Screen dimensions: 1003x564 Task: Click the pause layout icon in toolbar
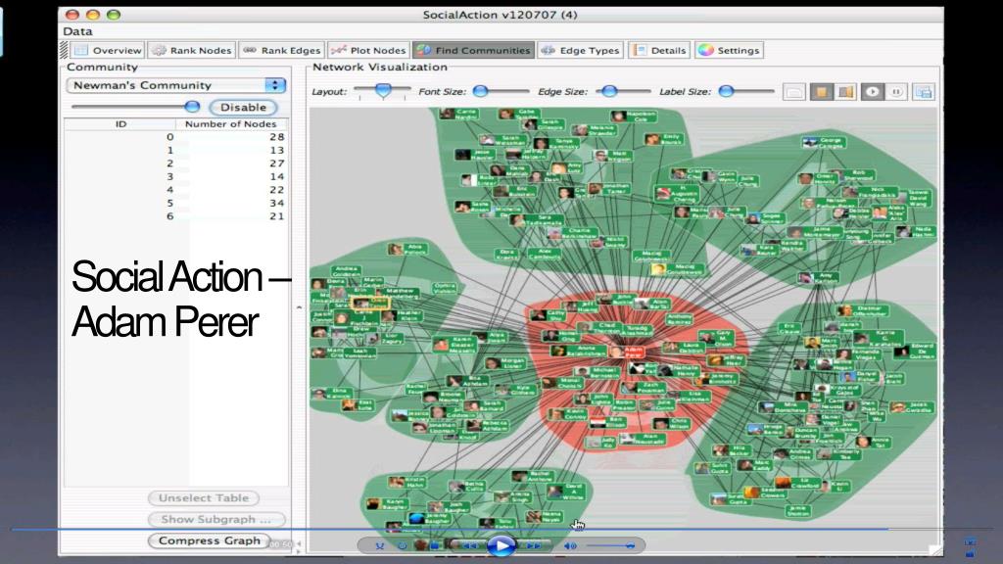click(897, 92)
